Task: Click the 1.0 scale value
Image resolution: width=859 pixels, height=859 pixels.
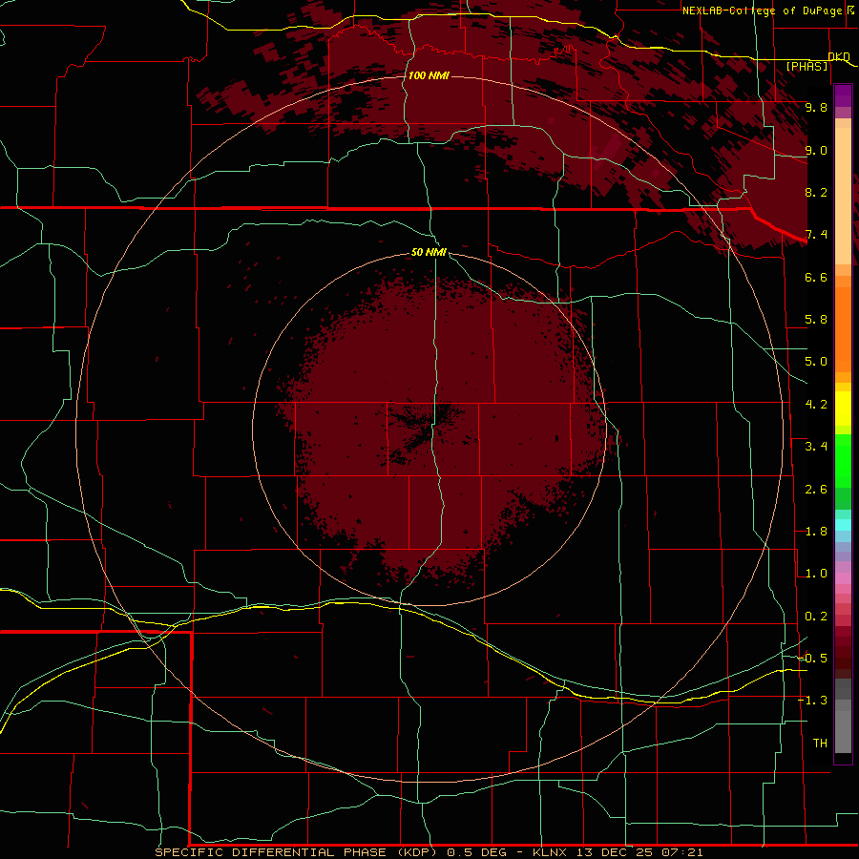Action: click(816, 574)
